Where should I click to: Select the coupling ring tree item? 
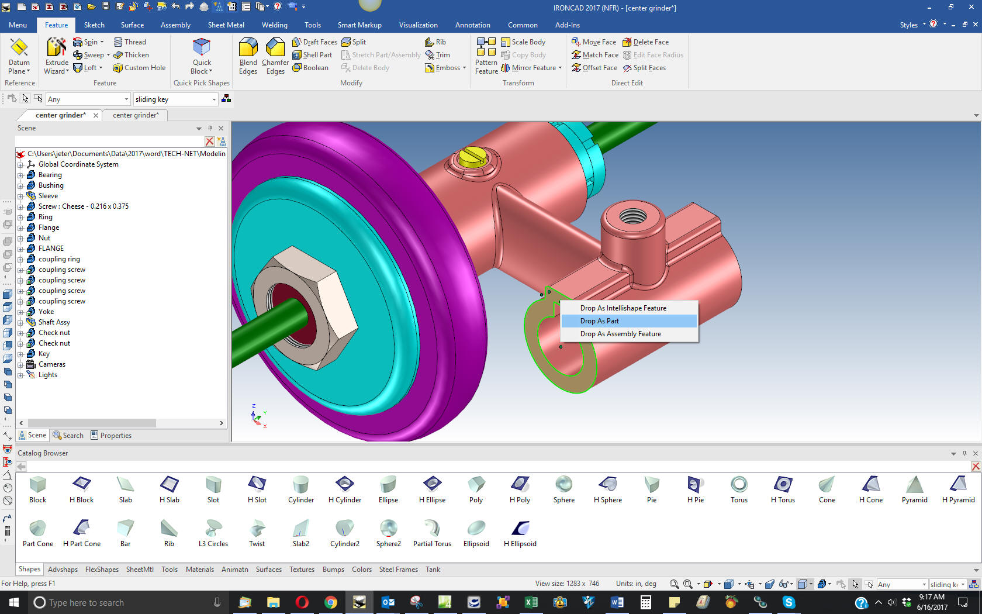pos(59,259)
